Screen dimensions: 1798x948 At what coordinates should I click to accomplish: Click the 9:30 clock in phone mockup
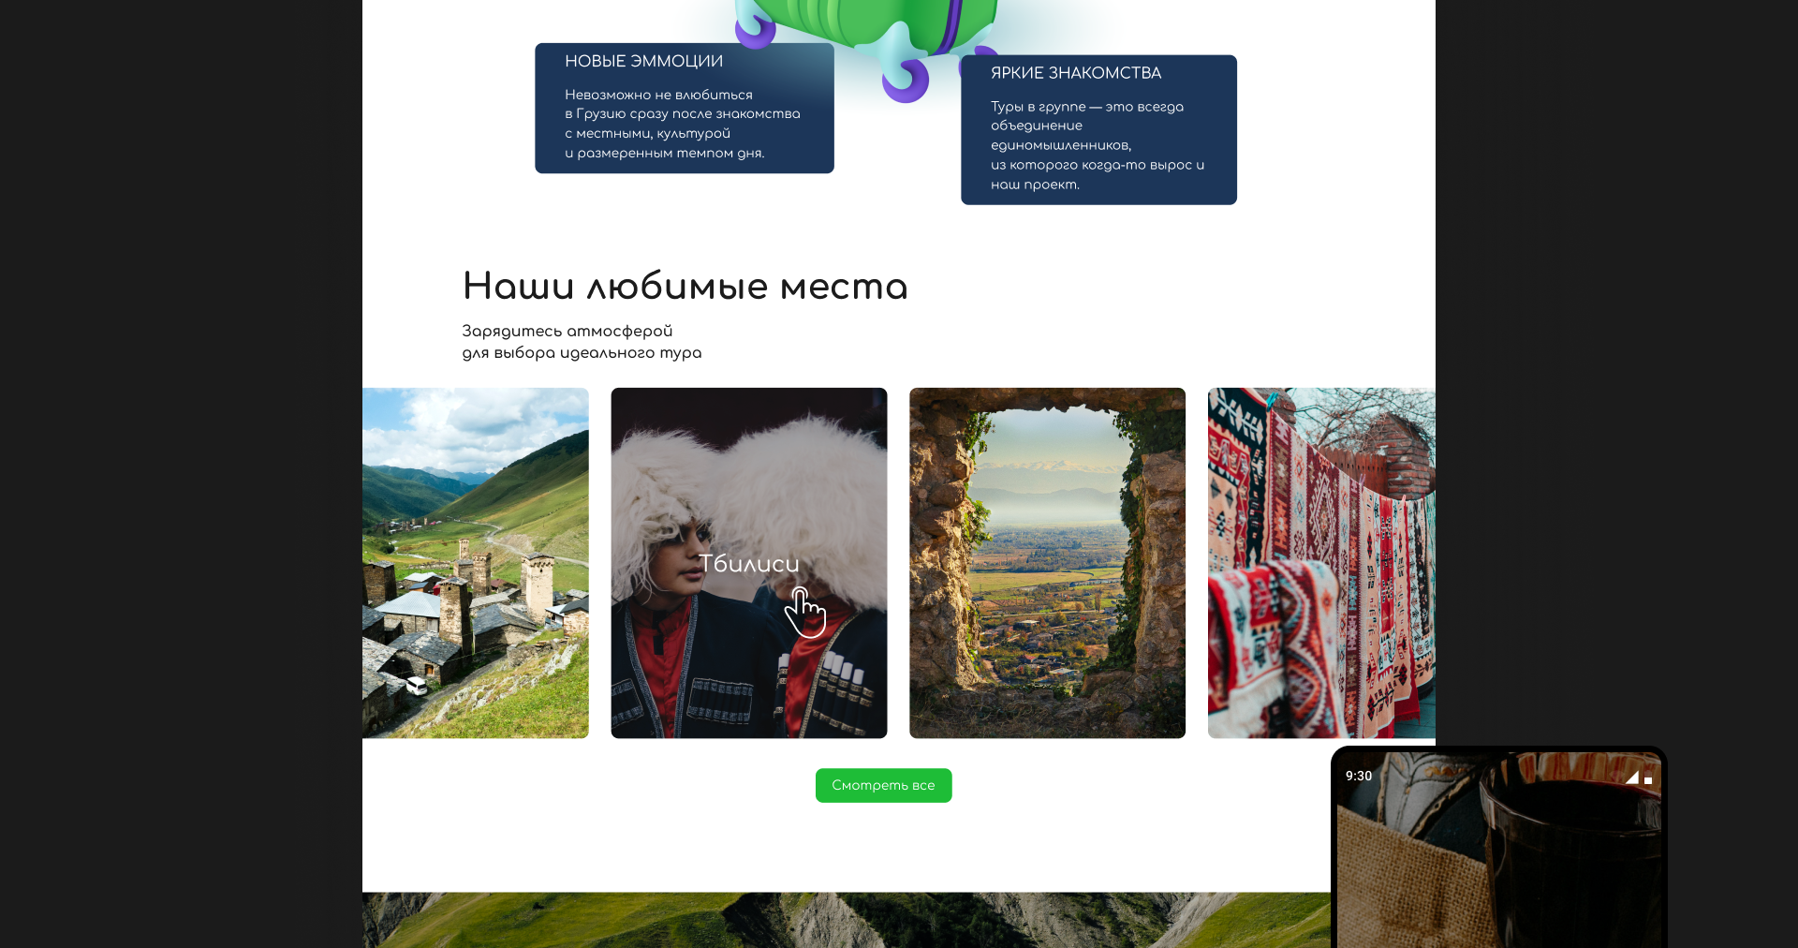point(1358,776)
